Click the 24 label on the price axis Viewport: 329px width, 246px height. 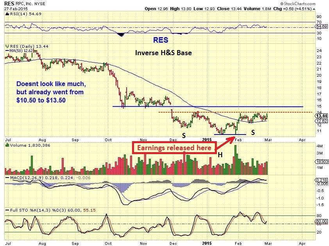coord(319,50)
